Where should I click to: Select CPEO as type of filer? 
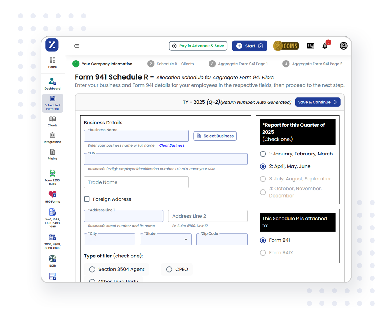(x=169, y=269)
